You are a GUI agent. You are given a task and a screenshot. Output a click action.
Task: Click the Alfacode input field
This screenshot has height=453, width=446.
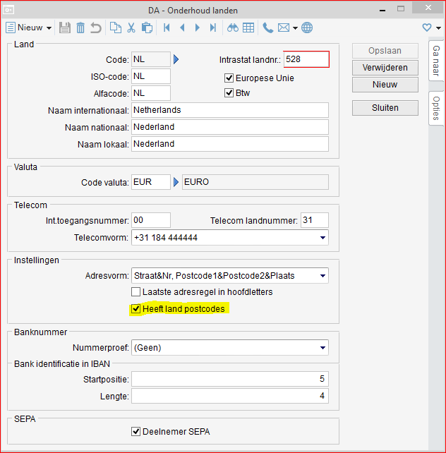point(151,93)
